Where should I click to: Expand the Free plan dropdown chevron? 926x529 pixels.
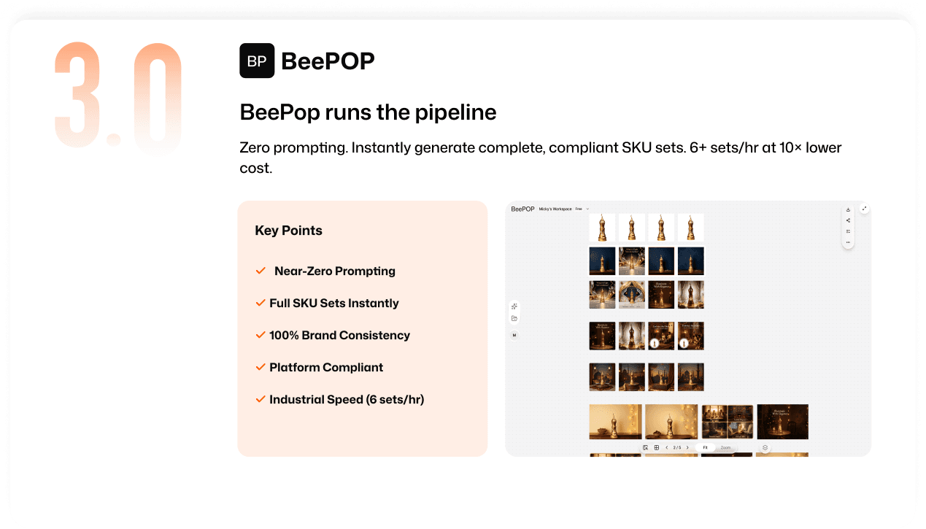pyautogui.click(x=587, y=209)
